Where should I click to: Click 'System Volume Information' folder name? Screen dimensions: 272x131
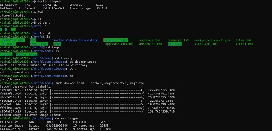coord(76,40)
